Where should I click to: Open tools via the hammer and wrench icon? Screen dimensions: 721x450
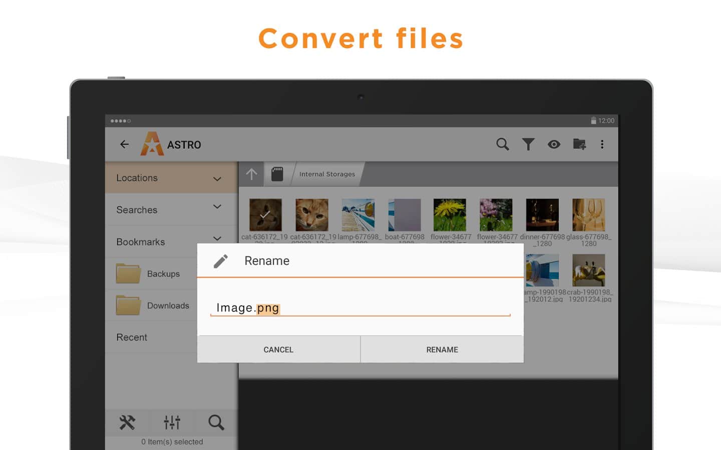point(127,422)
